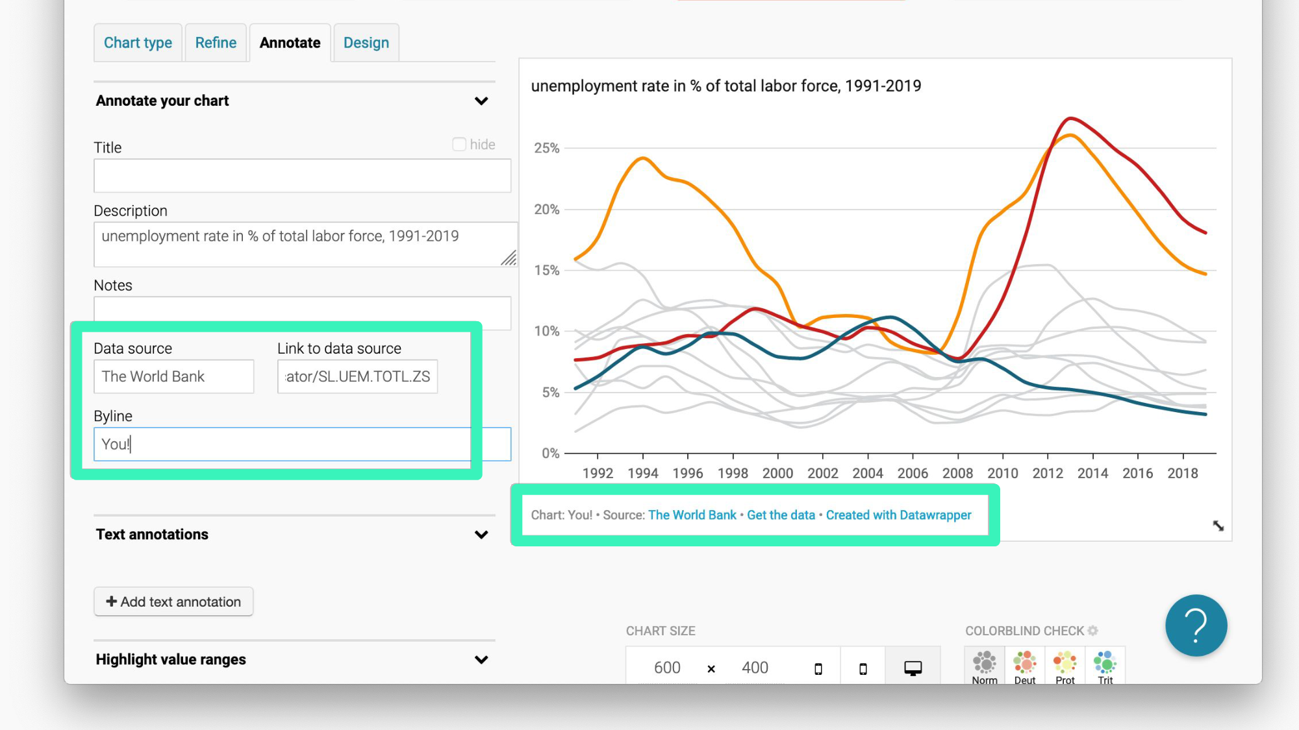The height and width of the screenshot is (730, 1299).
Task: Expand the Highlight value ranges section
Action: (481, 660)
